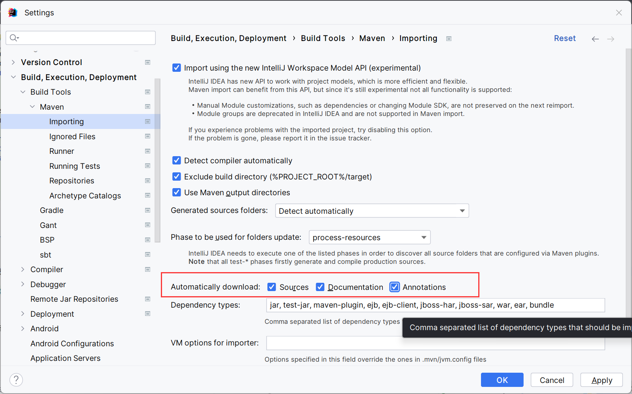Collapse Build Tools tree node
Image resolution: width=632 pixels, height=394 pixels.
pyautogui.click(x=23, y=92)
